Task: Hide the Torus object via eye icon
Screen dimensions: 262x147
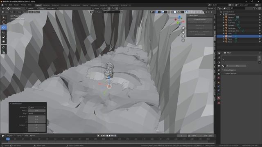Action: pos(260,42)
